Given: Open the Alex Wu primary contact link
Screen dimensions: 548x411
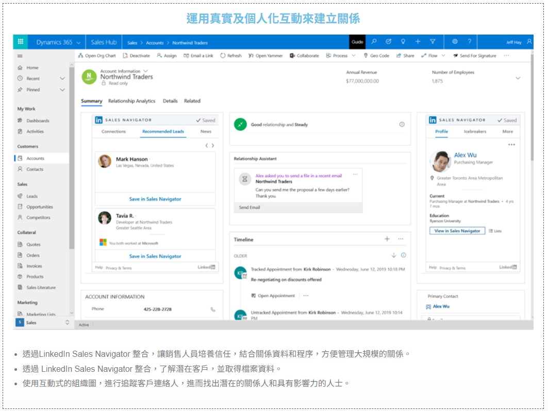Looking at the screenshot, I should tap(441, 306).
